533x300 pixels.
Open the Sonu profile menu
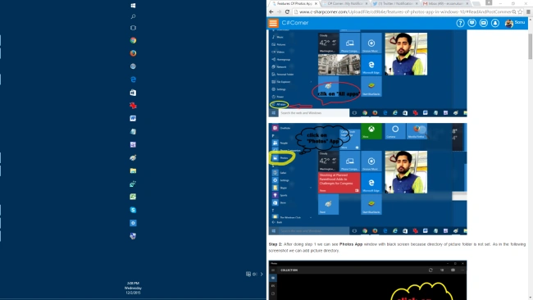click(515, 23)
